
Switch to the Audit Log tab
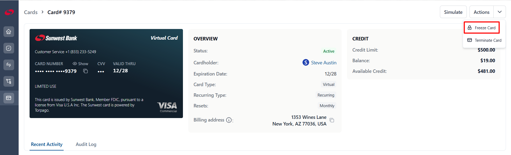click(86, 144)
